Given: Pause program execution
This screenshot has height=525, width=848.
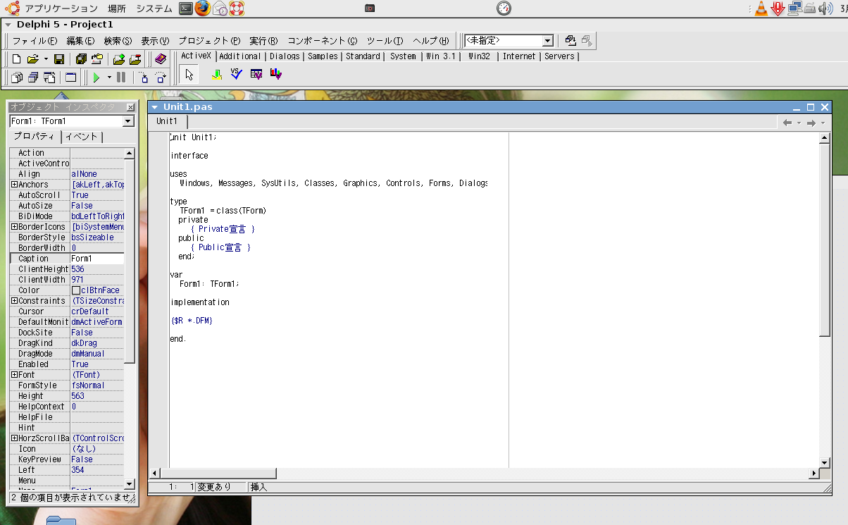Looking at the screenshot, I should tap(120, 78).
